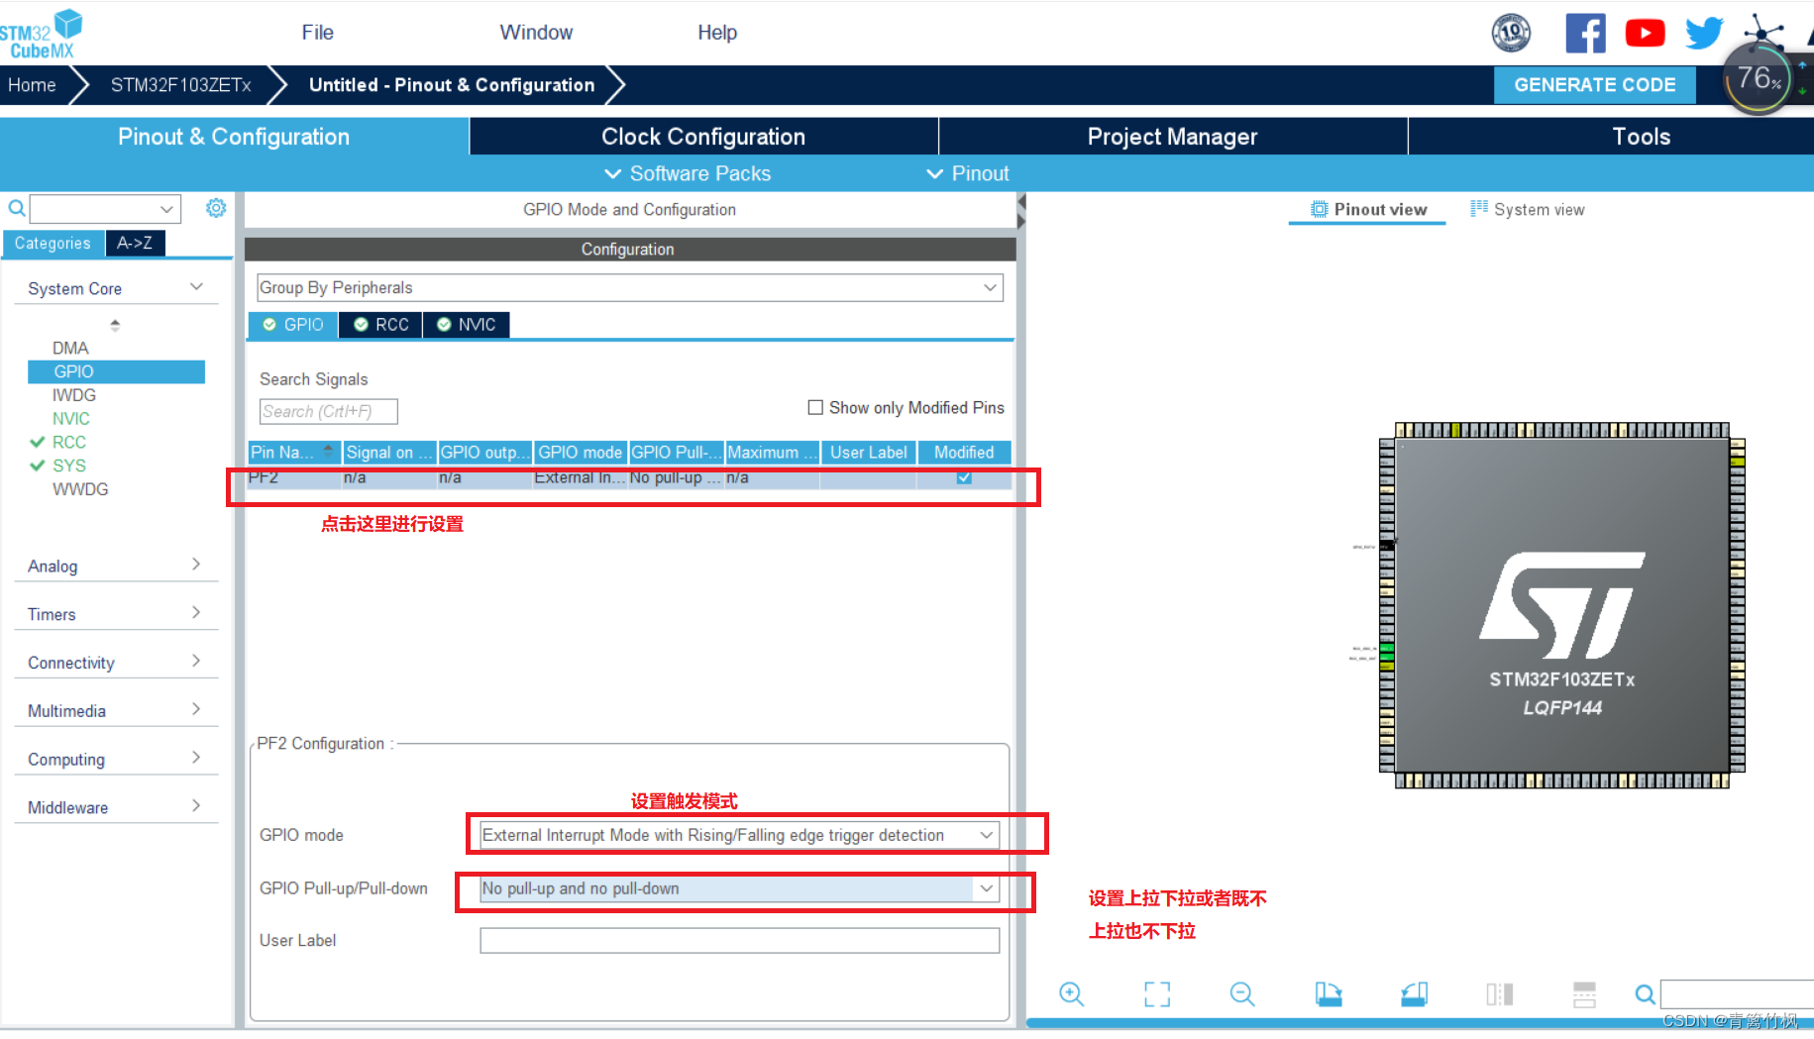
Task: Open the GPIO Pull-up/Pull-down dropdown
Action: click(x=986, y=888)
